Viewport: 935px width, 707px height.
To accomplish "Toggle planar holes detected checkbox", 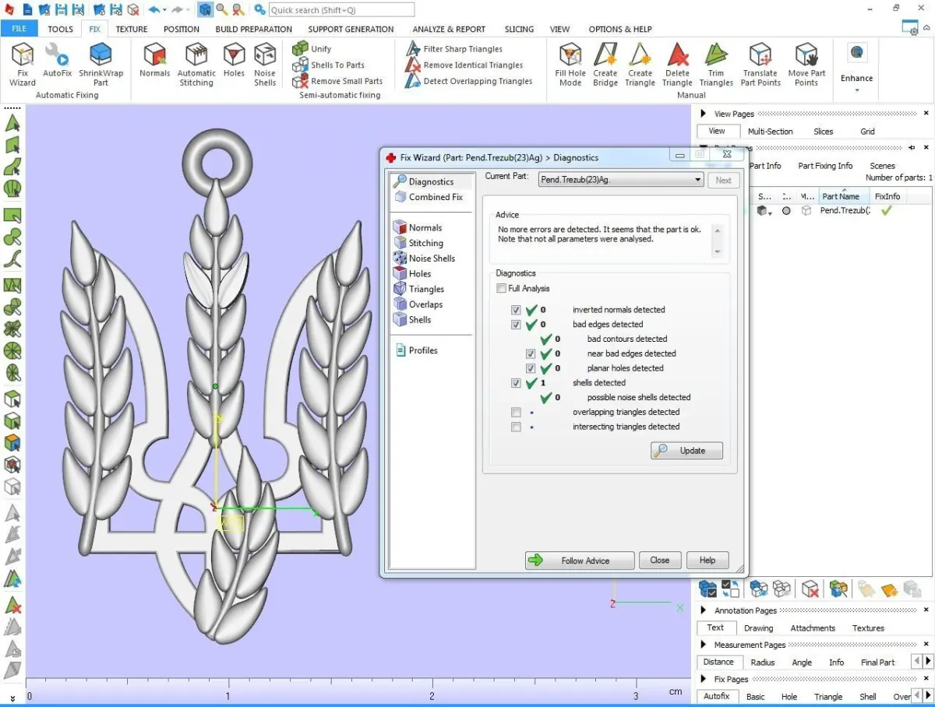I will [x=531, y=368].
